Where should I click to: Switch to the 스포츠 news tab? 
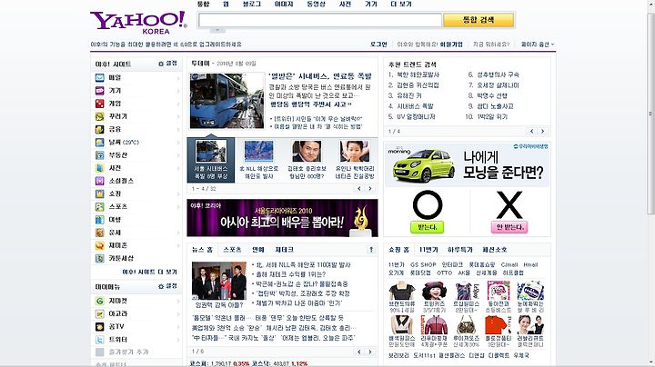point(232,250)
